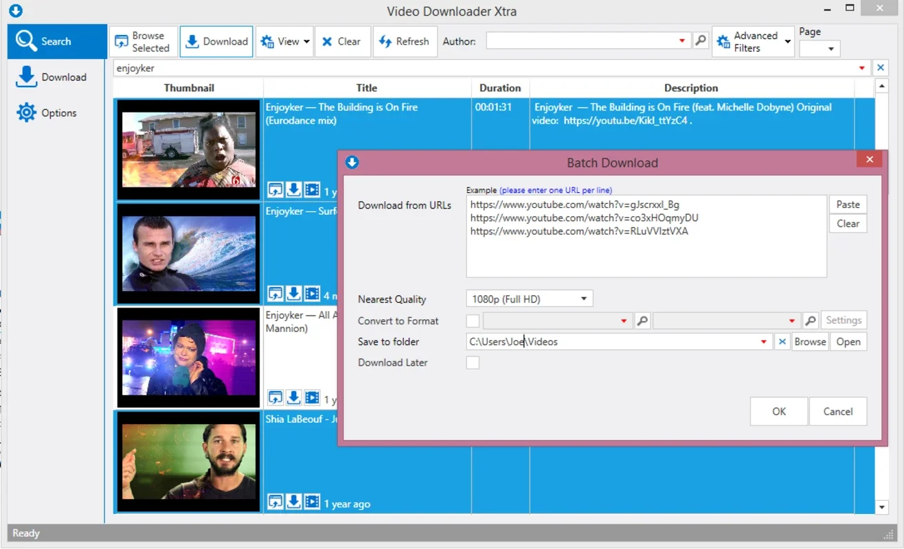Sort by the Thumbnail column header
Image resolution: width=904 pixels, height=549 pixels.
tap(189, 88)
